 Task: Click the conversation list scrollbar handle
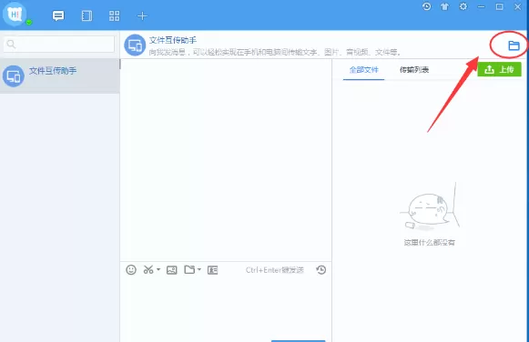click(x=119, y=64)
